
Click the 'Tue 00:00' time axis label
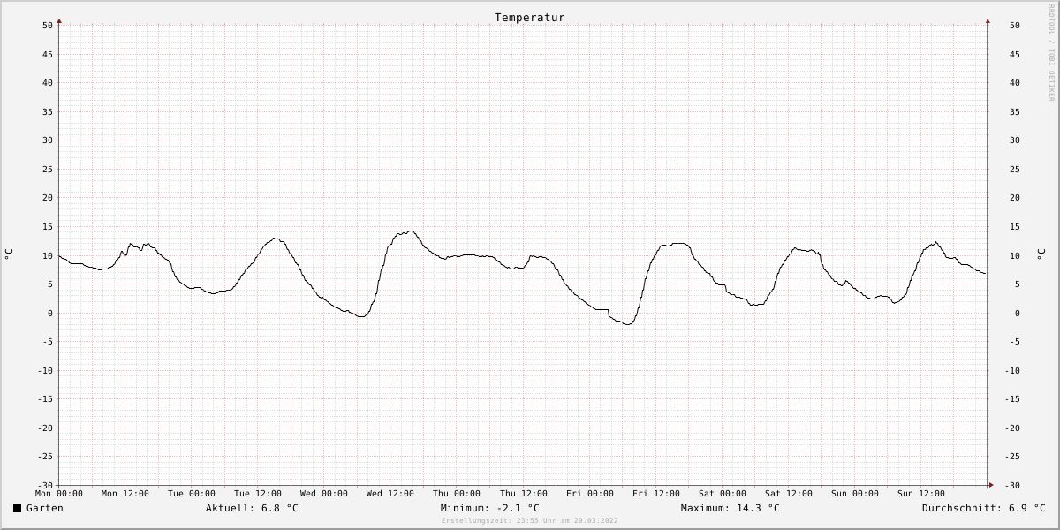(192, 494)
